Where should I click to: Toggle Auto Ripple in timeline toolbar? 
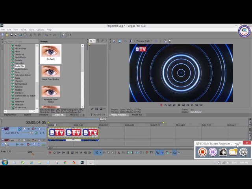[x=167, y=152]
